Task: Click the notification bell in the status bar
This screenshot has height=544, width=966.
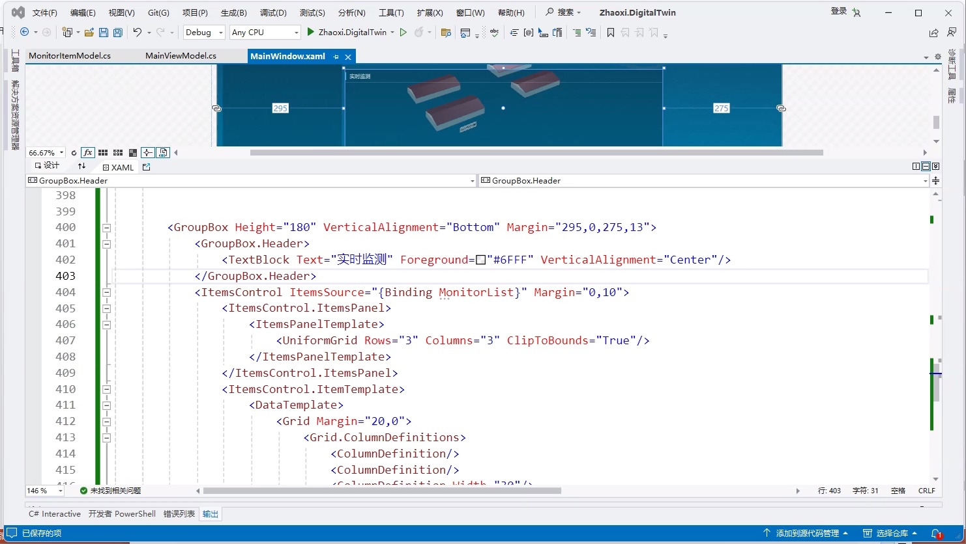Action: click(935, 534)
